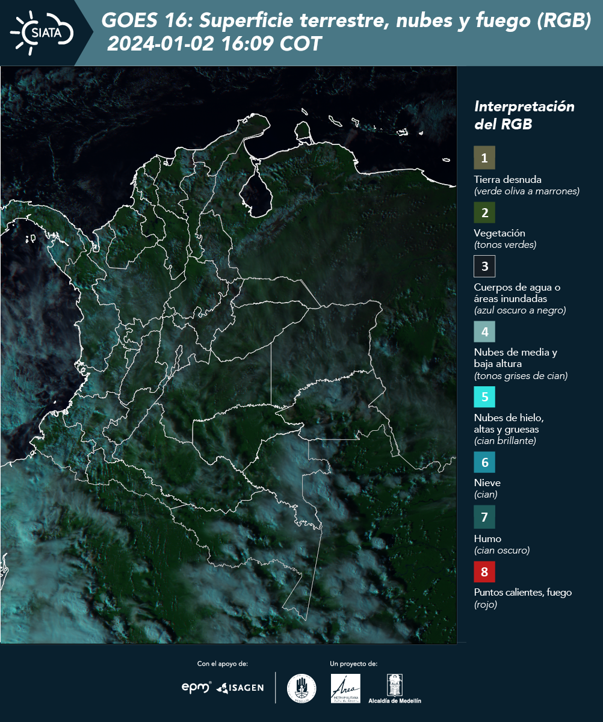Click the 'Puntos calientes, fuego' label

(523, 592)
